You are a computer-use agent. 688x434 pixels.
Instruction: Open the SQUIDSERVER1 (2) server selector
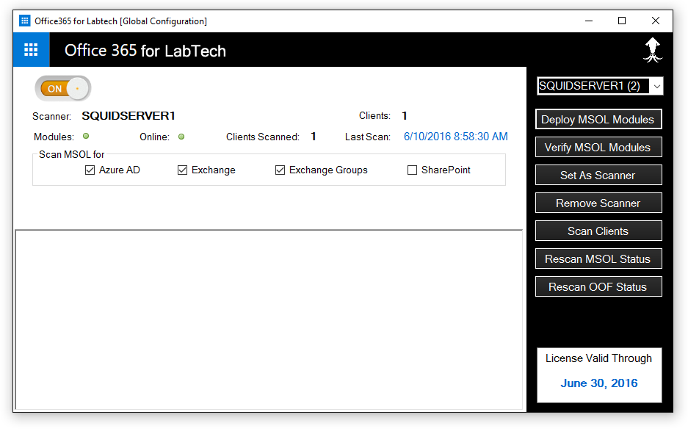[595, 86]
